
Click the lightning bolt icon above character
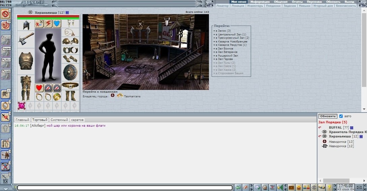pyautogui.click(x=48, y=24)
